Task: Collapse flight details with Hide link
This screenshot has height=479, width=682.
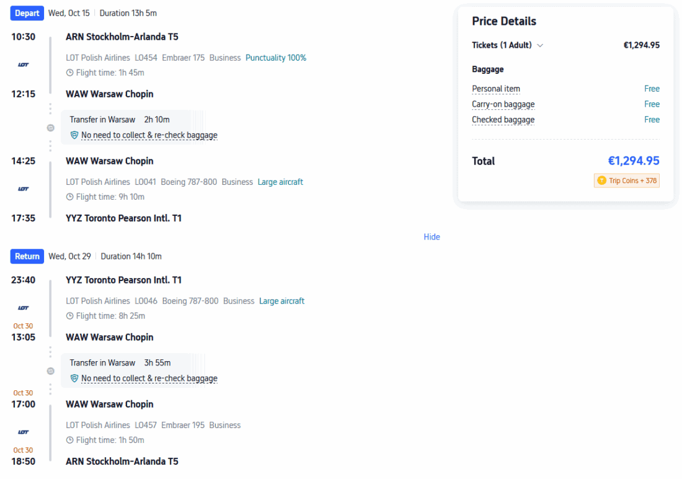Action: pyautogui.click(x=432, y=237)
